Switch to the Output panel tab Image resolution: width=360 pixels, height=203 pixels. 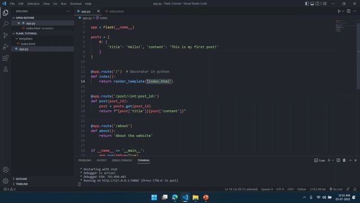coord(101,160)
